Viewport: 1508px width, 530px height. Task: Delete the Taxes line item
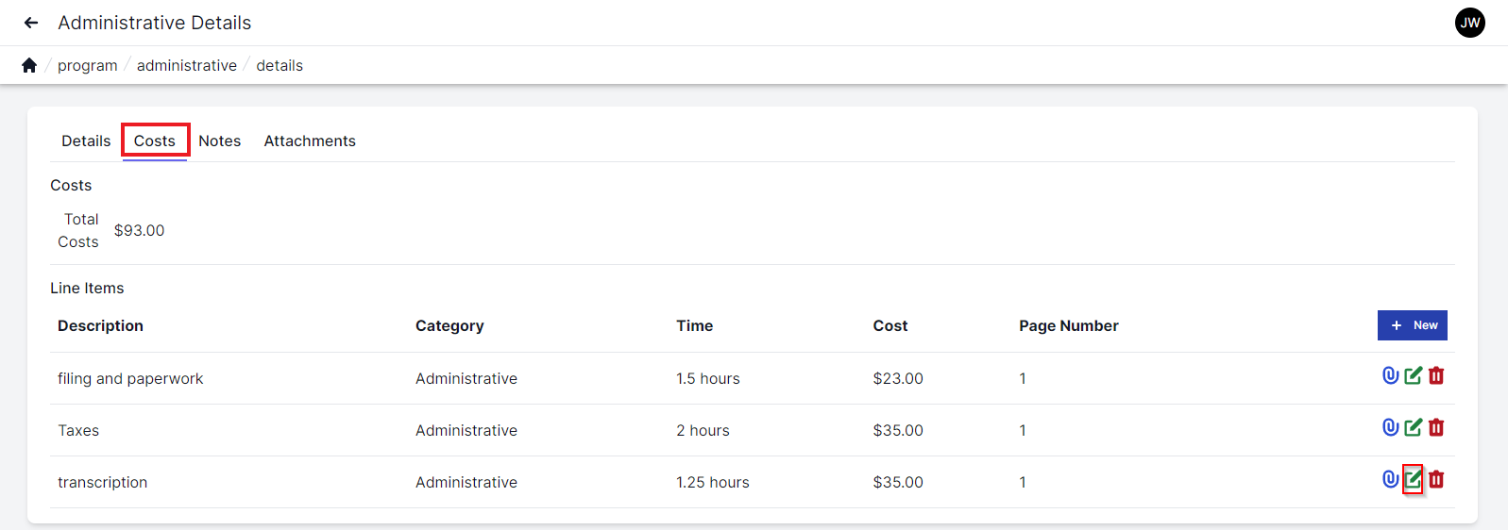coord(1436,427)
